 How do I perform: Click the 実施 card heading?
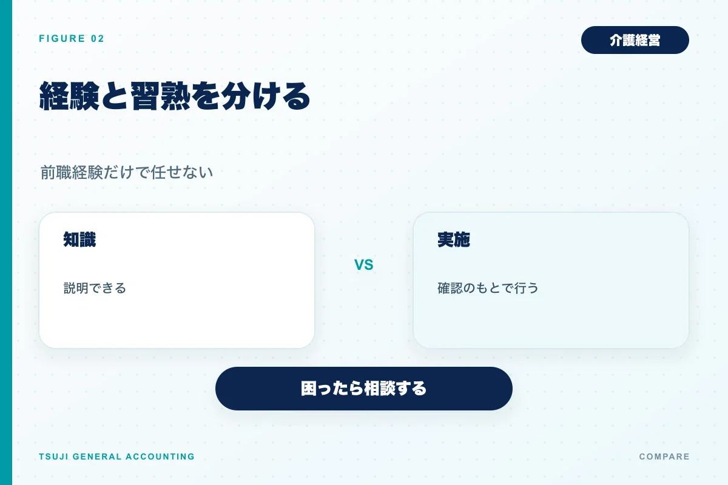pos(454,240)
